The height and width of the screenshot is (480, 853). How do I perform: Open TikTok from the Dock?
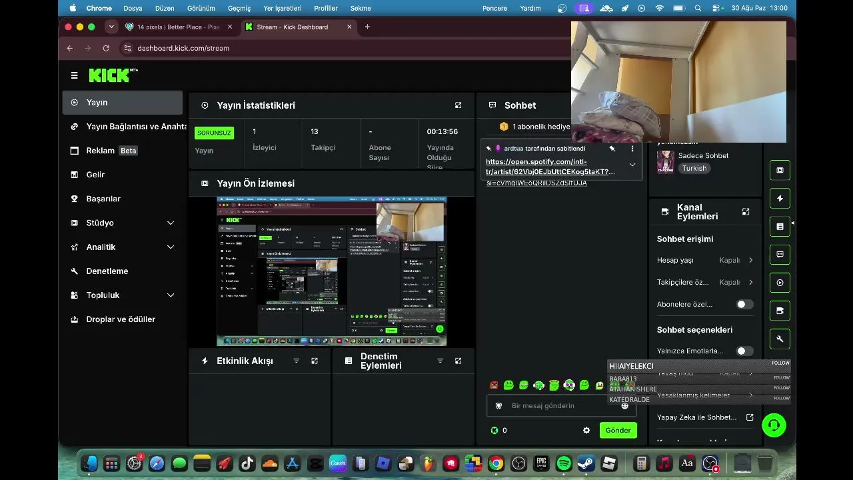point(247,463)
